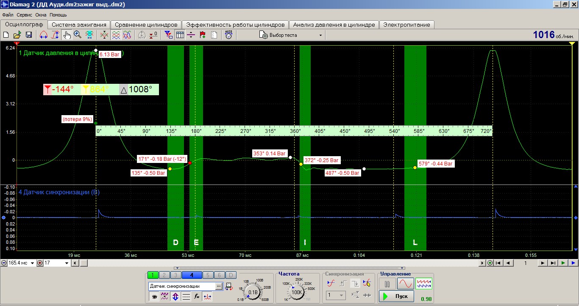Click the filter markers toolbar icon
Image resolution: width=579 pixels, height=306 pixels.
point(168,35)
